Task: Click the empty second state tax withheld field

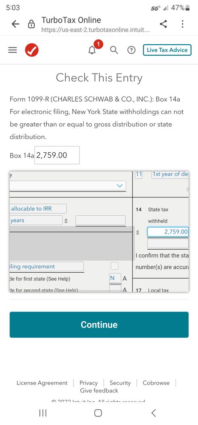Action: pos(168,244)
